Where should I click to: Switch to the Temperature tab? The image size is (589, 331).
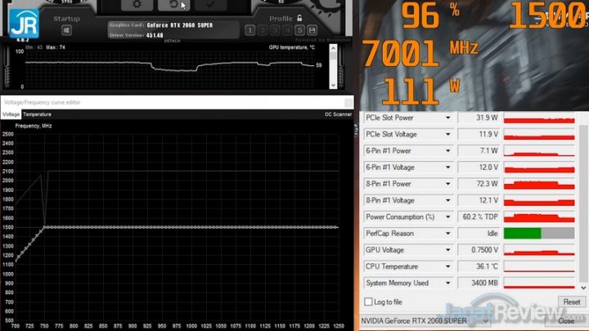pyautogui.click(x=37, y=114)
